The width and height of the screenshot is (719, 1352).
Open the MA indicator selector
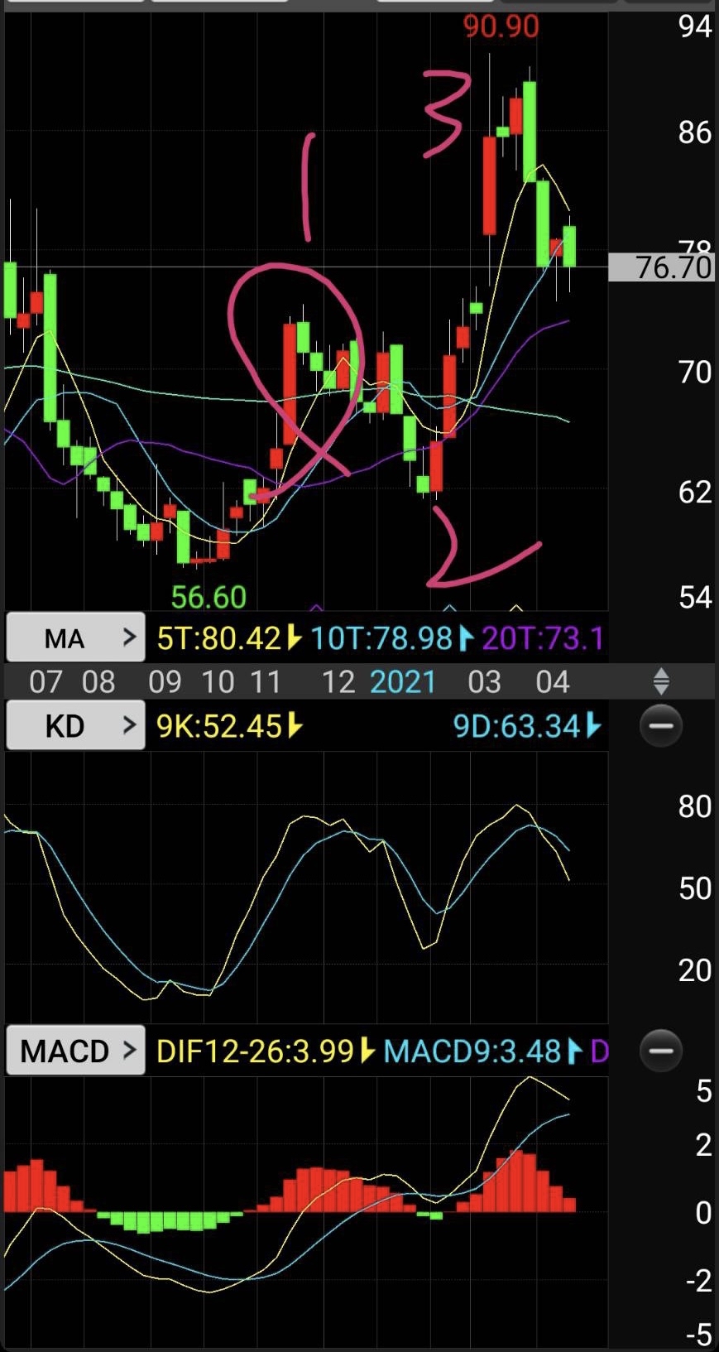tap(75, 638)
